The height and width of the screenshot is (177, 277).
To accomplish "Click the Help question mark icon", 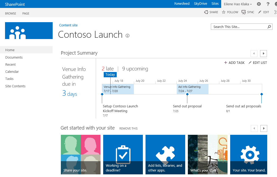I will pyautogui.click(x=268, y=4).
